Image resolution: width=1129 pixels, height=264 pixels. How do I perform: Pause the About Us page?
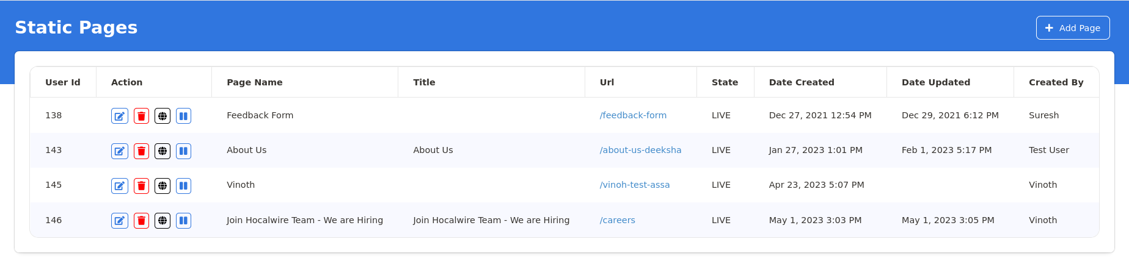coord(183,151)
